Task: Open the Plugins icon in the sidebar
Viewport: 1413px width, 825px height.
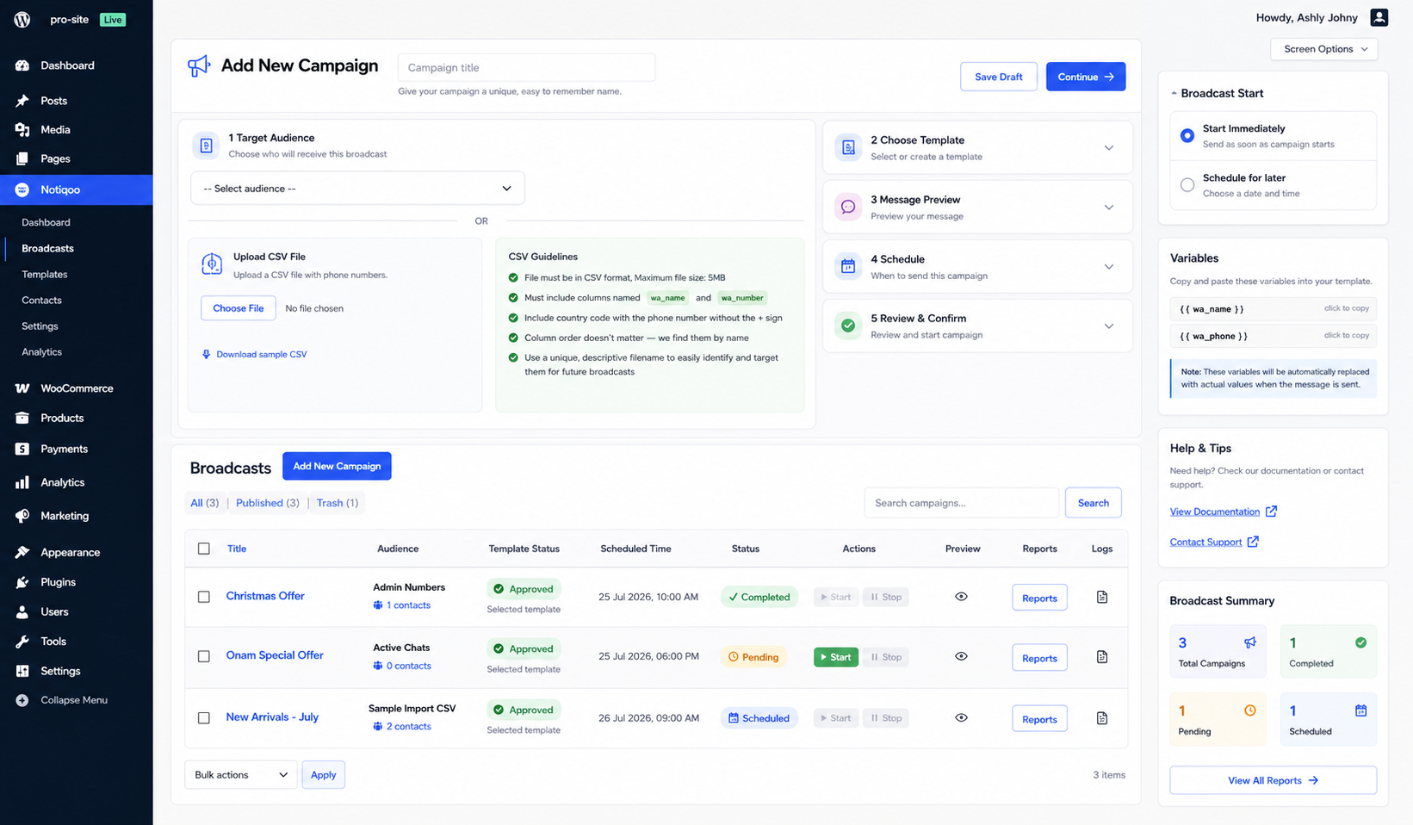Action: [22, 582]
